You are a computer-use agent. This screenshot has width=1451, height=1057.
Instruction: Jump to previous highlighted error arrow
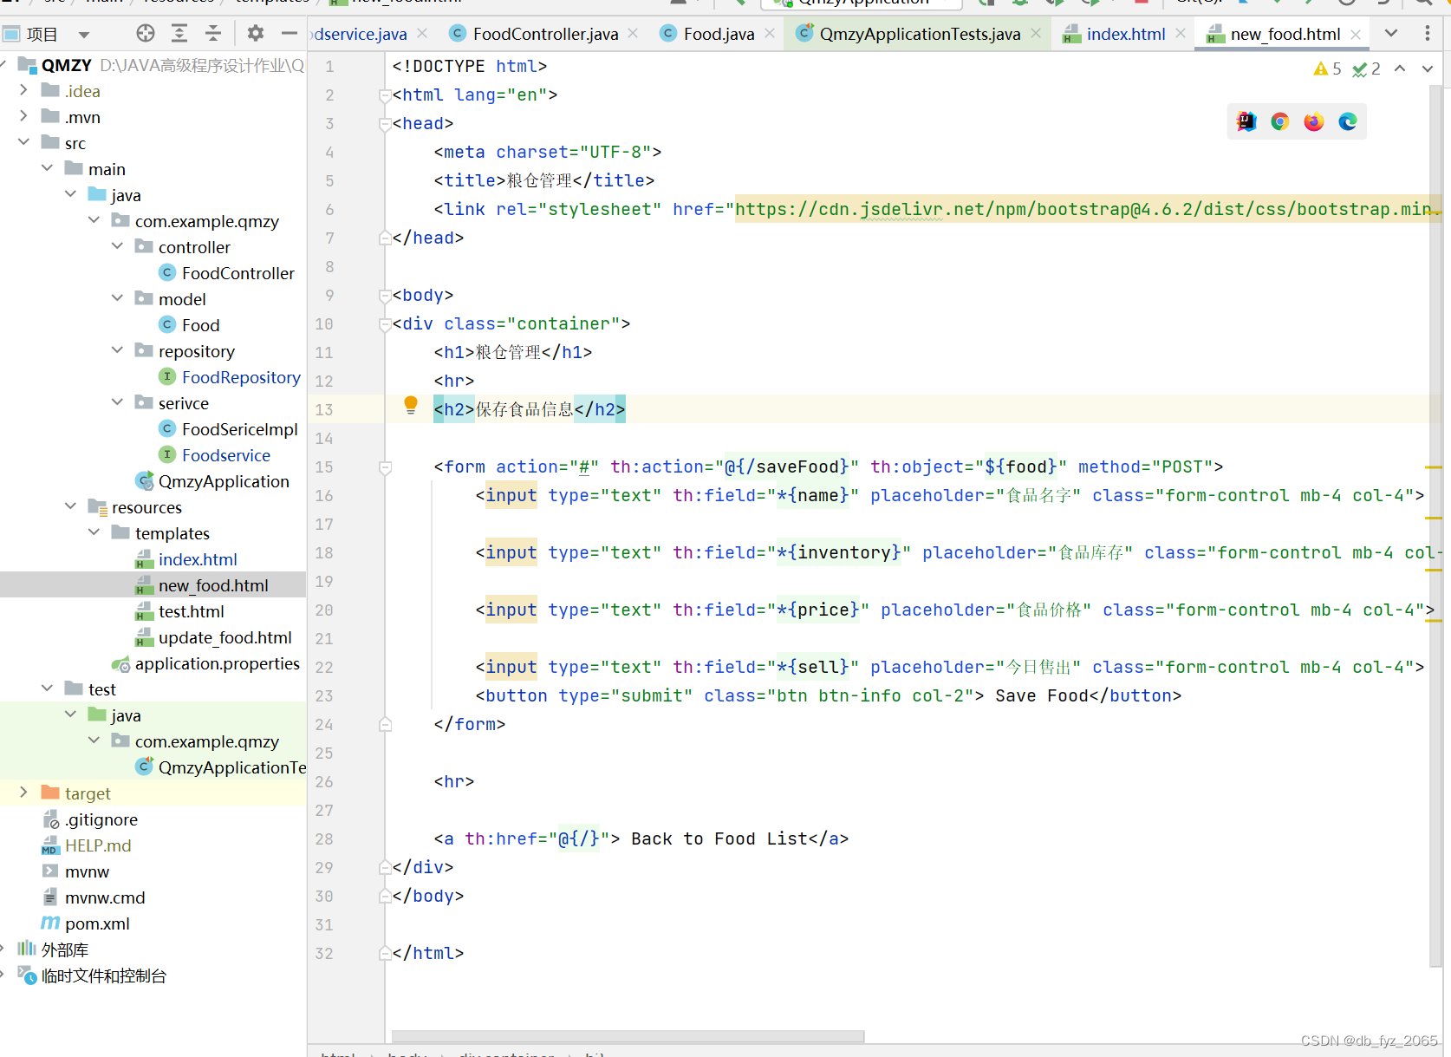coord(1400,69)
